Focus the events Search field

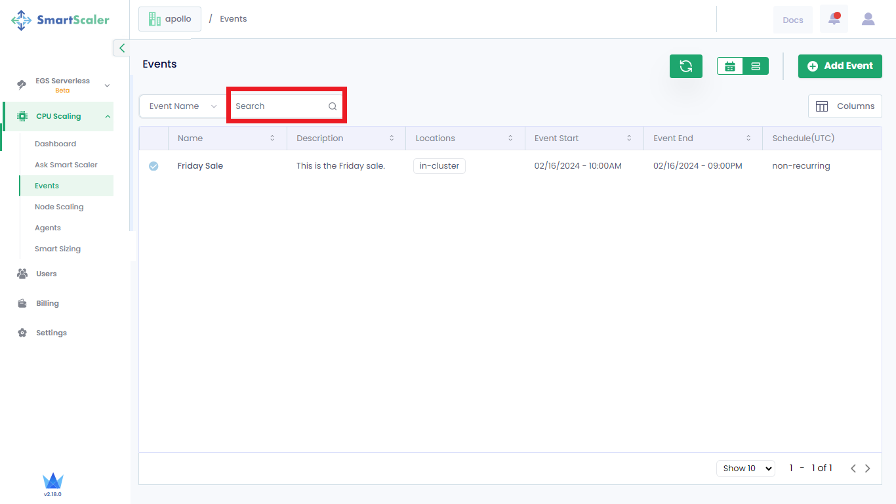[279, 106]
